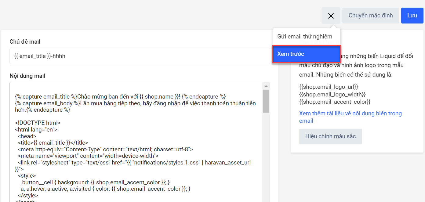Click the editor's vertical scrollbar thumb
Image resolution: width=425 pixels, height=202 pixels.
click(266, 101)
